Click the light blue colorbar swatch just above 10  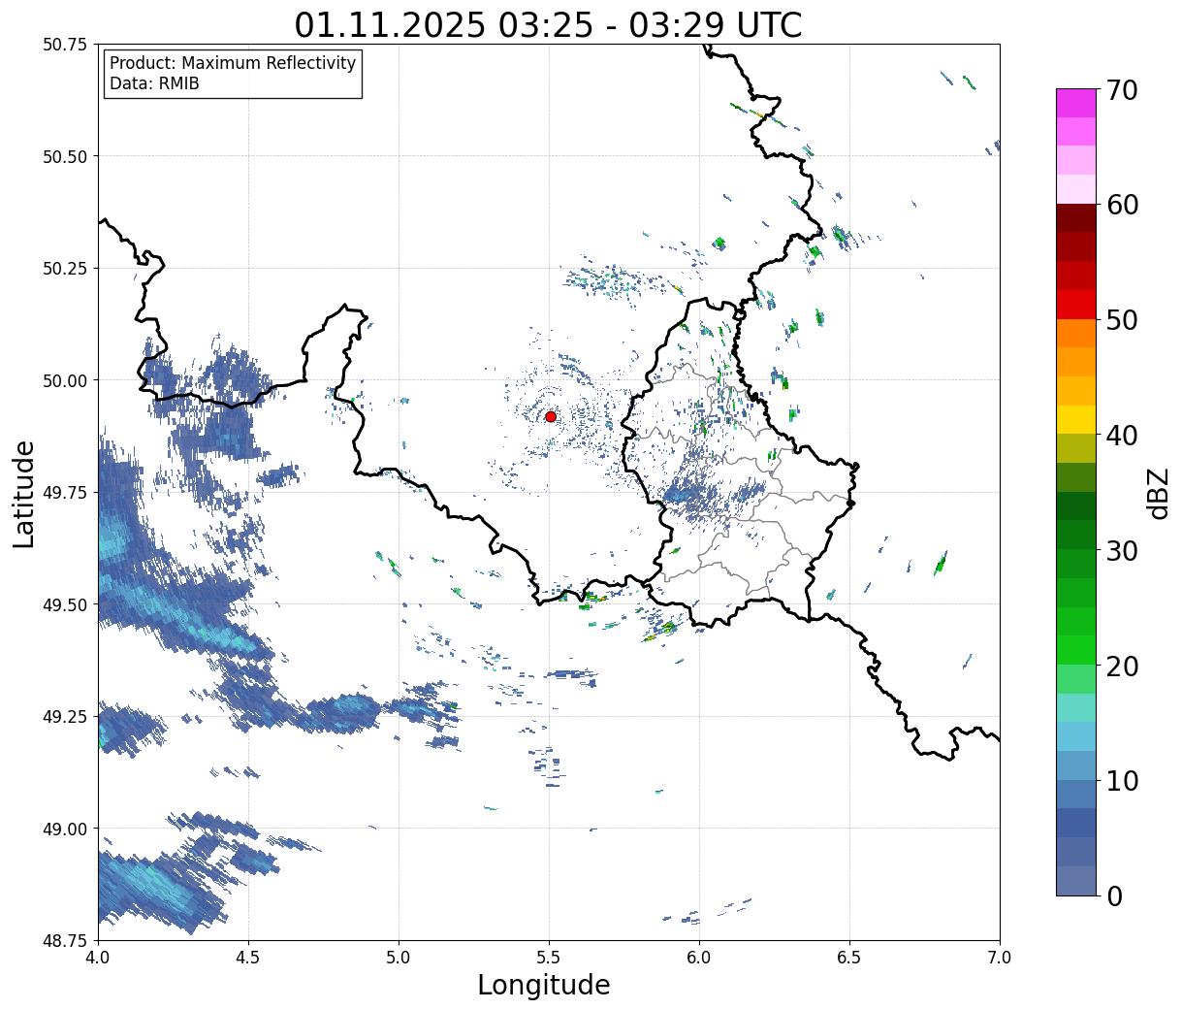pos(1076,765)
